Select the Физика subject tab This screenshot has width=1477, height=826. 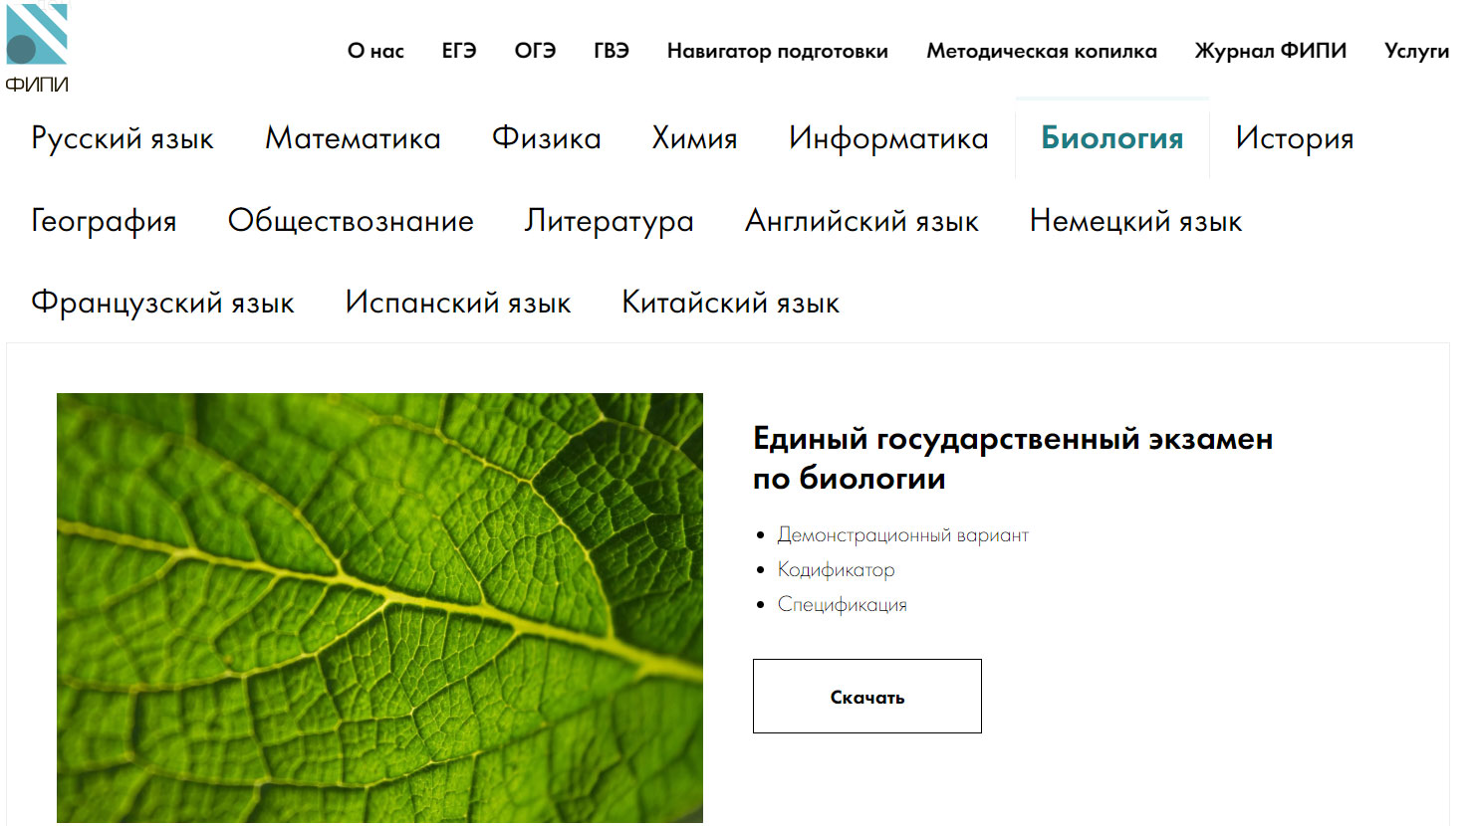tap(547, 138)
